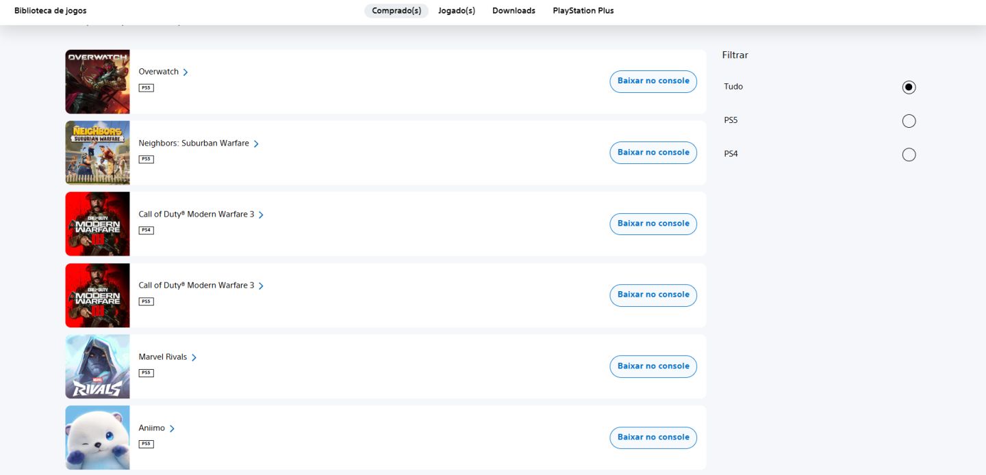Click the chevron on the PS5 Modern Warfare 3 row

(x=261, y=286)
